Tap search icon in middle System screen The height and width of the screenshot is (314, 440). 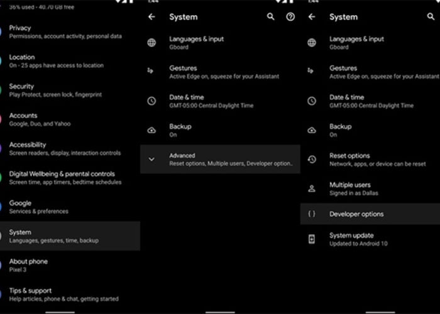tap(270, 16)
